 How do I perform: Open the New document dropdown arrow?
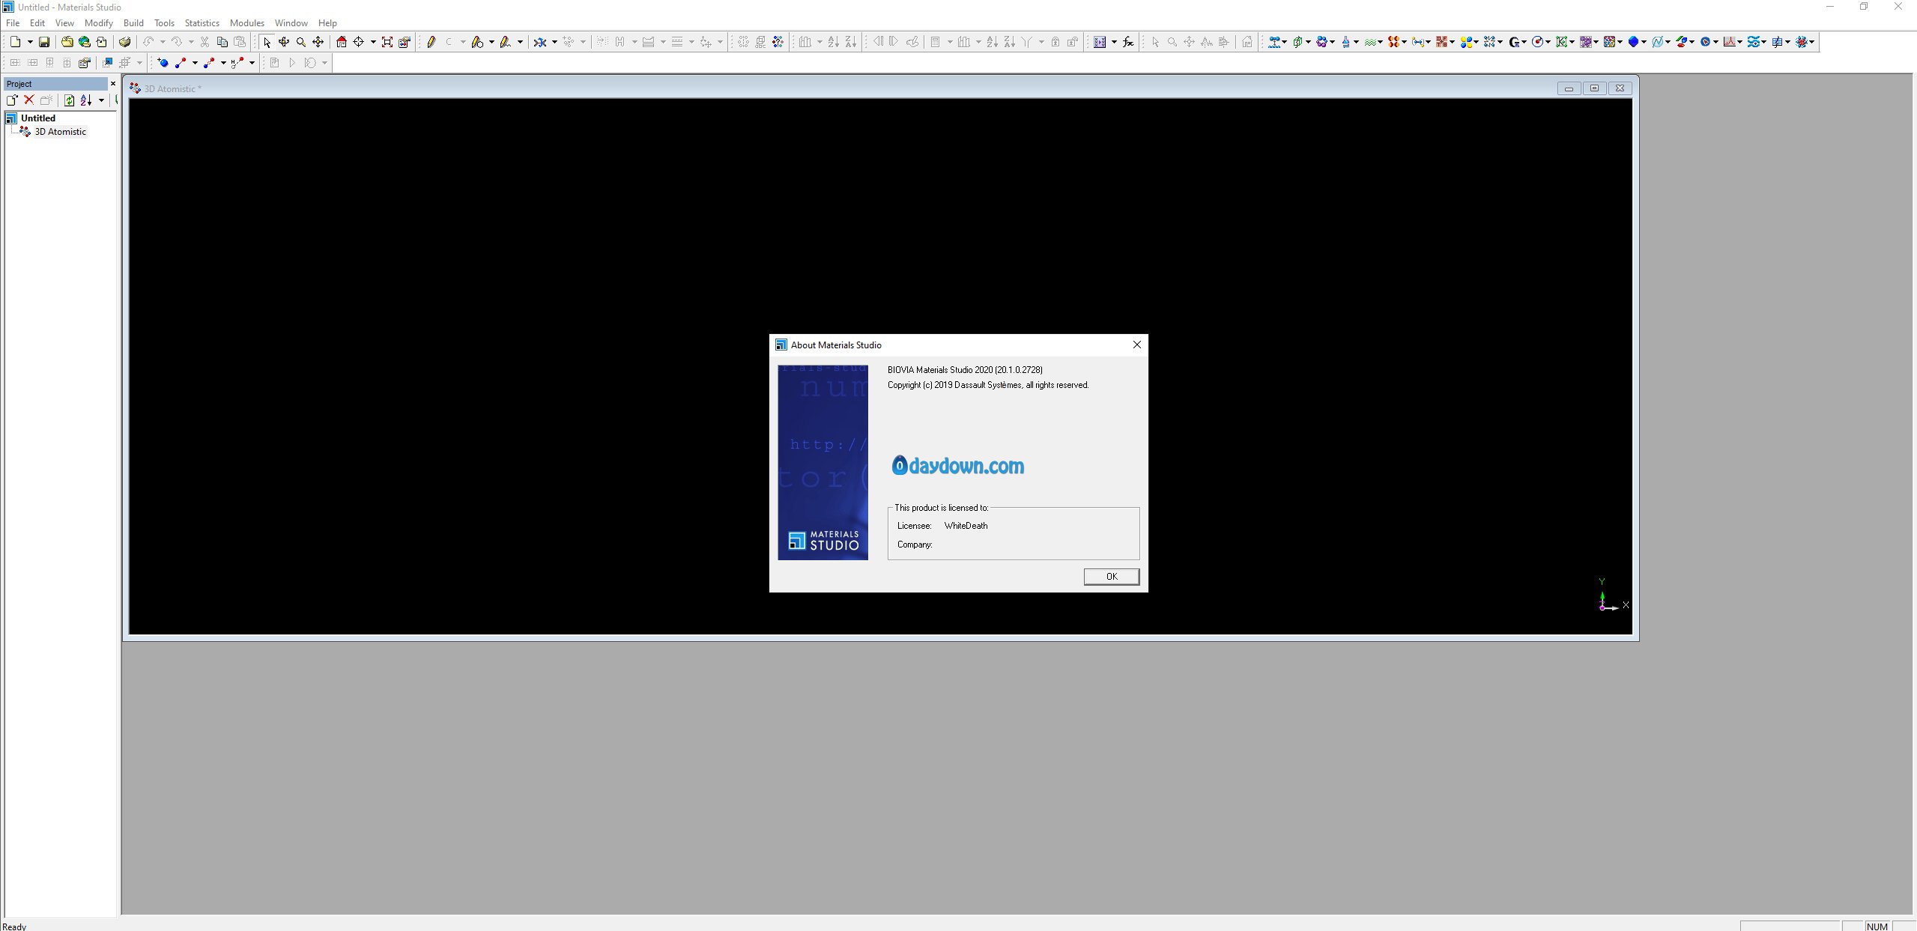pyautogui.click(x=30, y=42)
